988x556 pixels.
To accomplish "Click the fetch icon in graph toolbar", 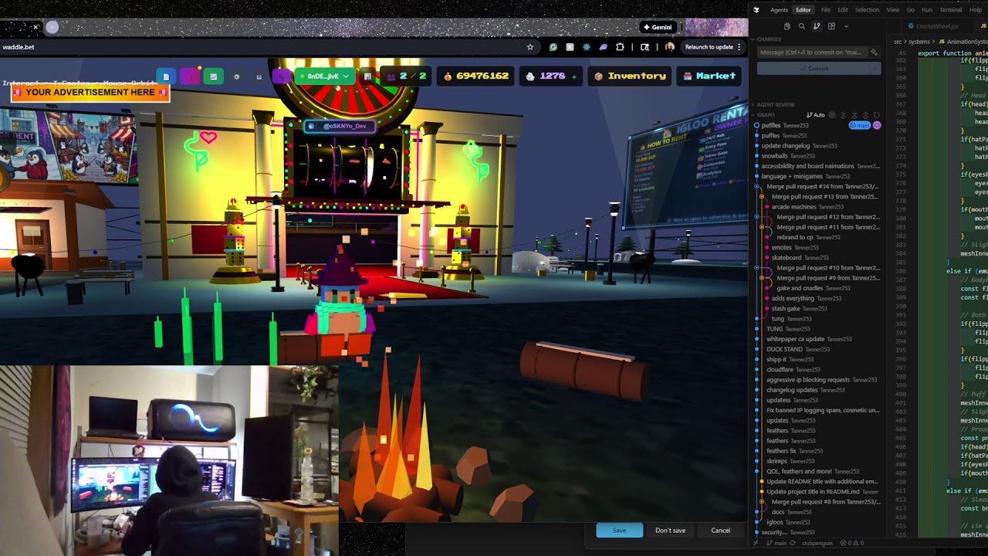I will point(843,115).
